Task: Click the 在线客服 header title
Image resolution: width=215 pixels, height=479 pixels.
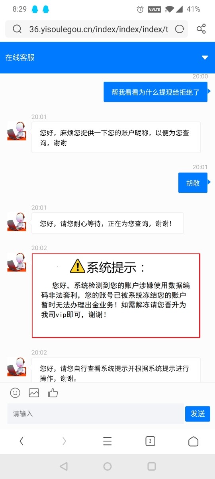Action: click(x=20, y=57)
